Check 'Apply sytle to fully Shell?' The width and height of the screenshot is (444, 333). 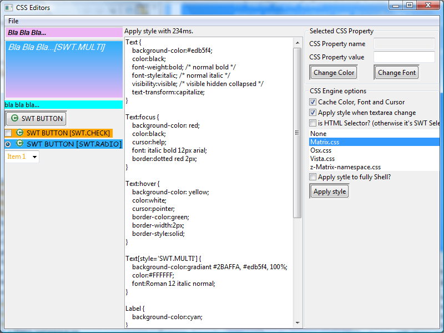(312, 176)
